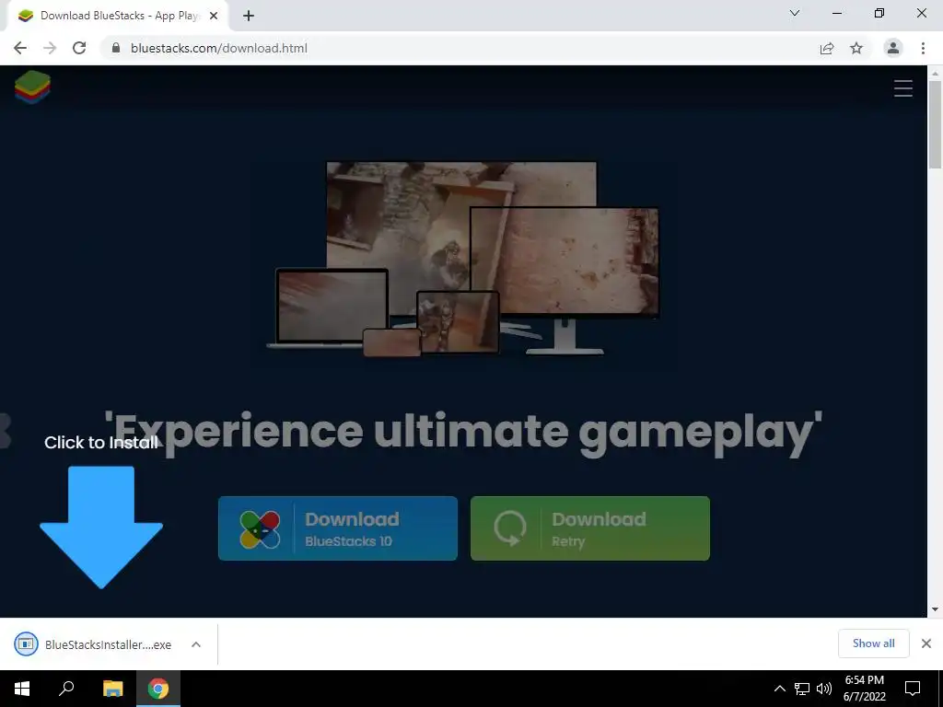Minimize the Chrome window
The height and width of the screenshot is (707, 943).
pos(836,13)
